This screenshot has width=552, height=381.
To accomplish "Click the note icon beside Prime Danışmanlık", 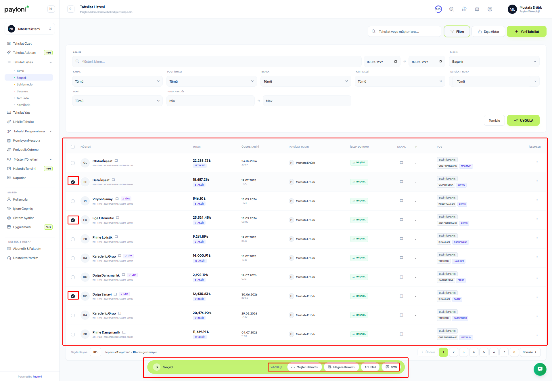I will point(124,332).
